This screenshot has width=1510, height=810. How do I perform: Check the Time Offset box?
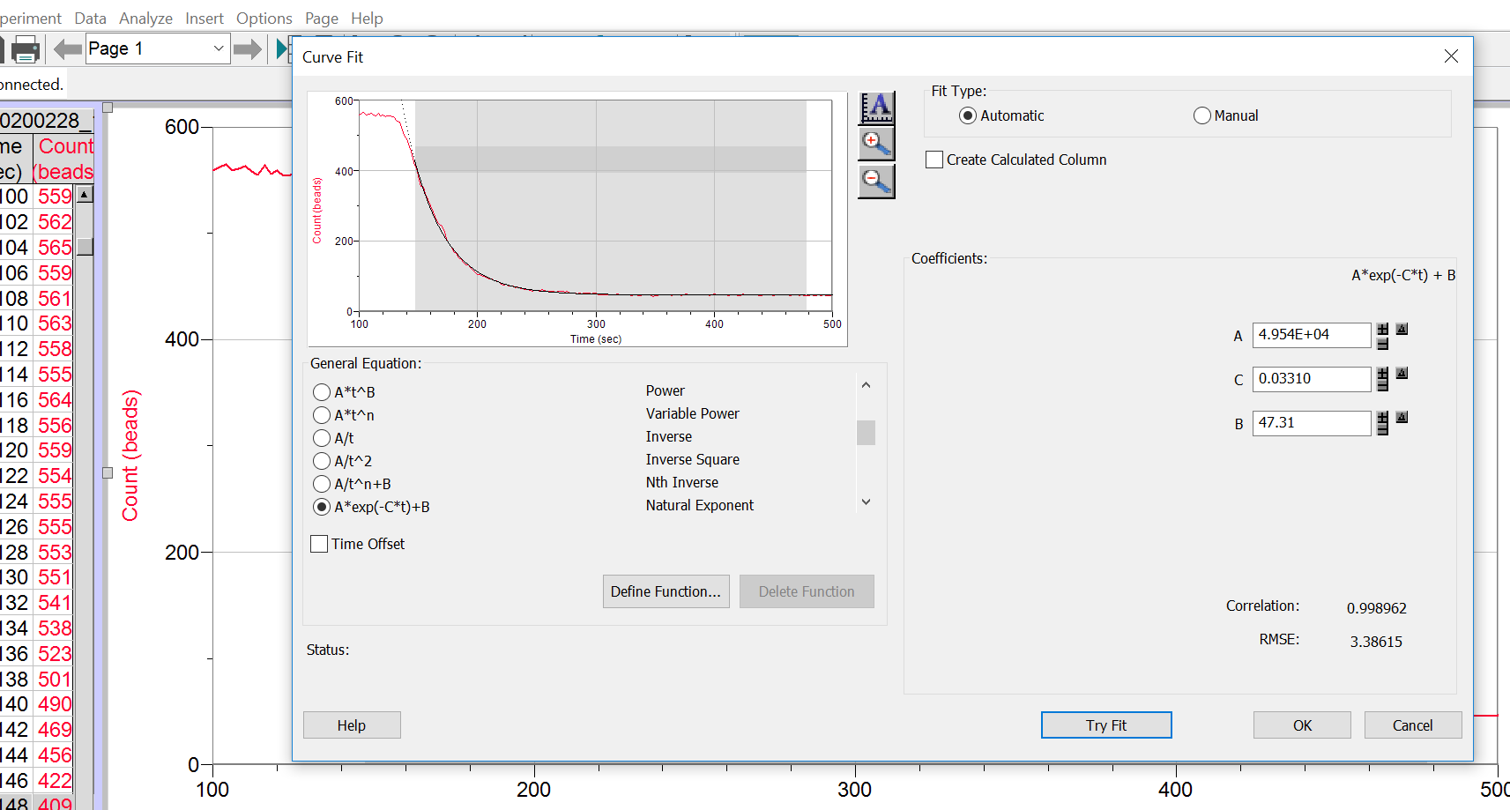click(319, 545)
